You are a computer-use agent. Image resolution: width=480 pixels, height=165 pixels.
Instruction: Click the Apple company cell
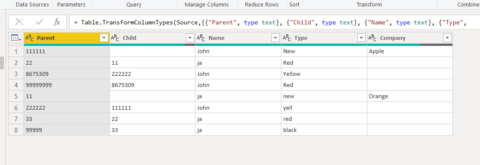click(x=410, y=51)
